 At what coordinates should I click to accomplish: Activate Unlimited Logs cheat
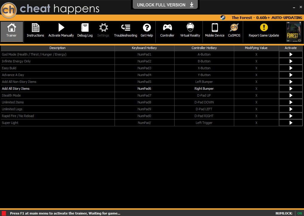pyautogui.click(x=291, y=109)
